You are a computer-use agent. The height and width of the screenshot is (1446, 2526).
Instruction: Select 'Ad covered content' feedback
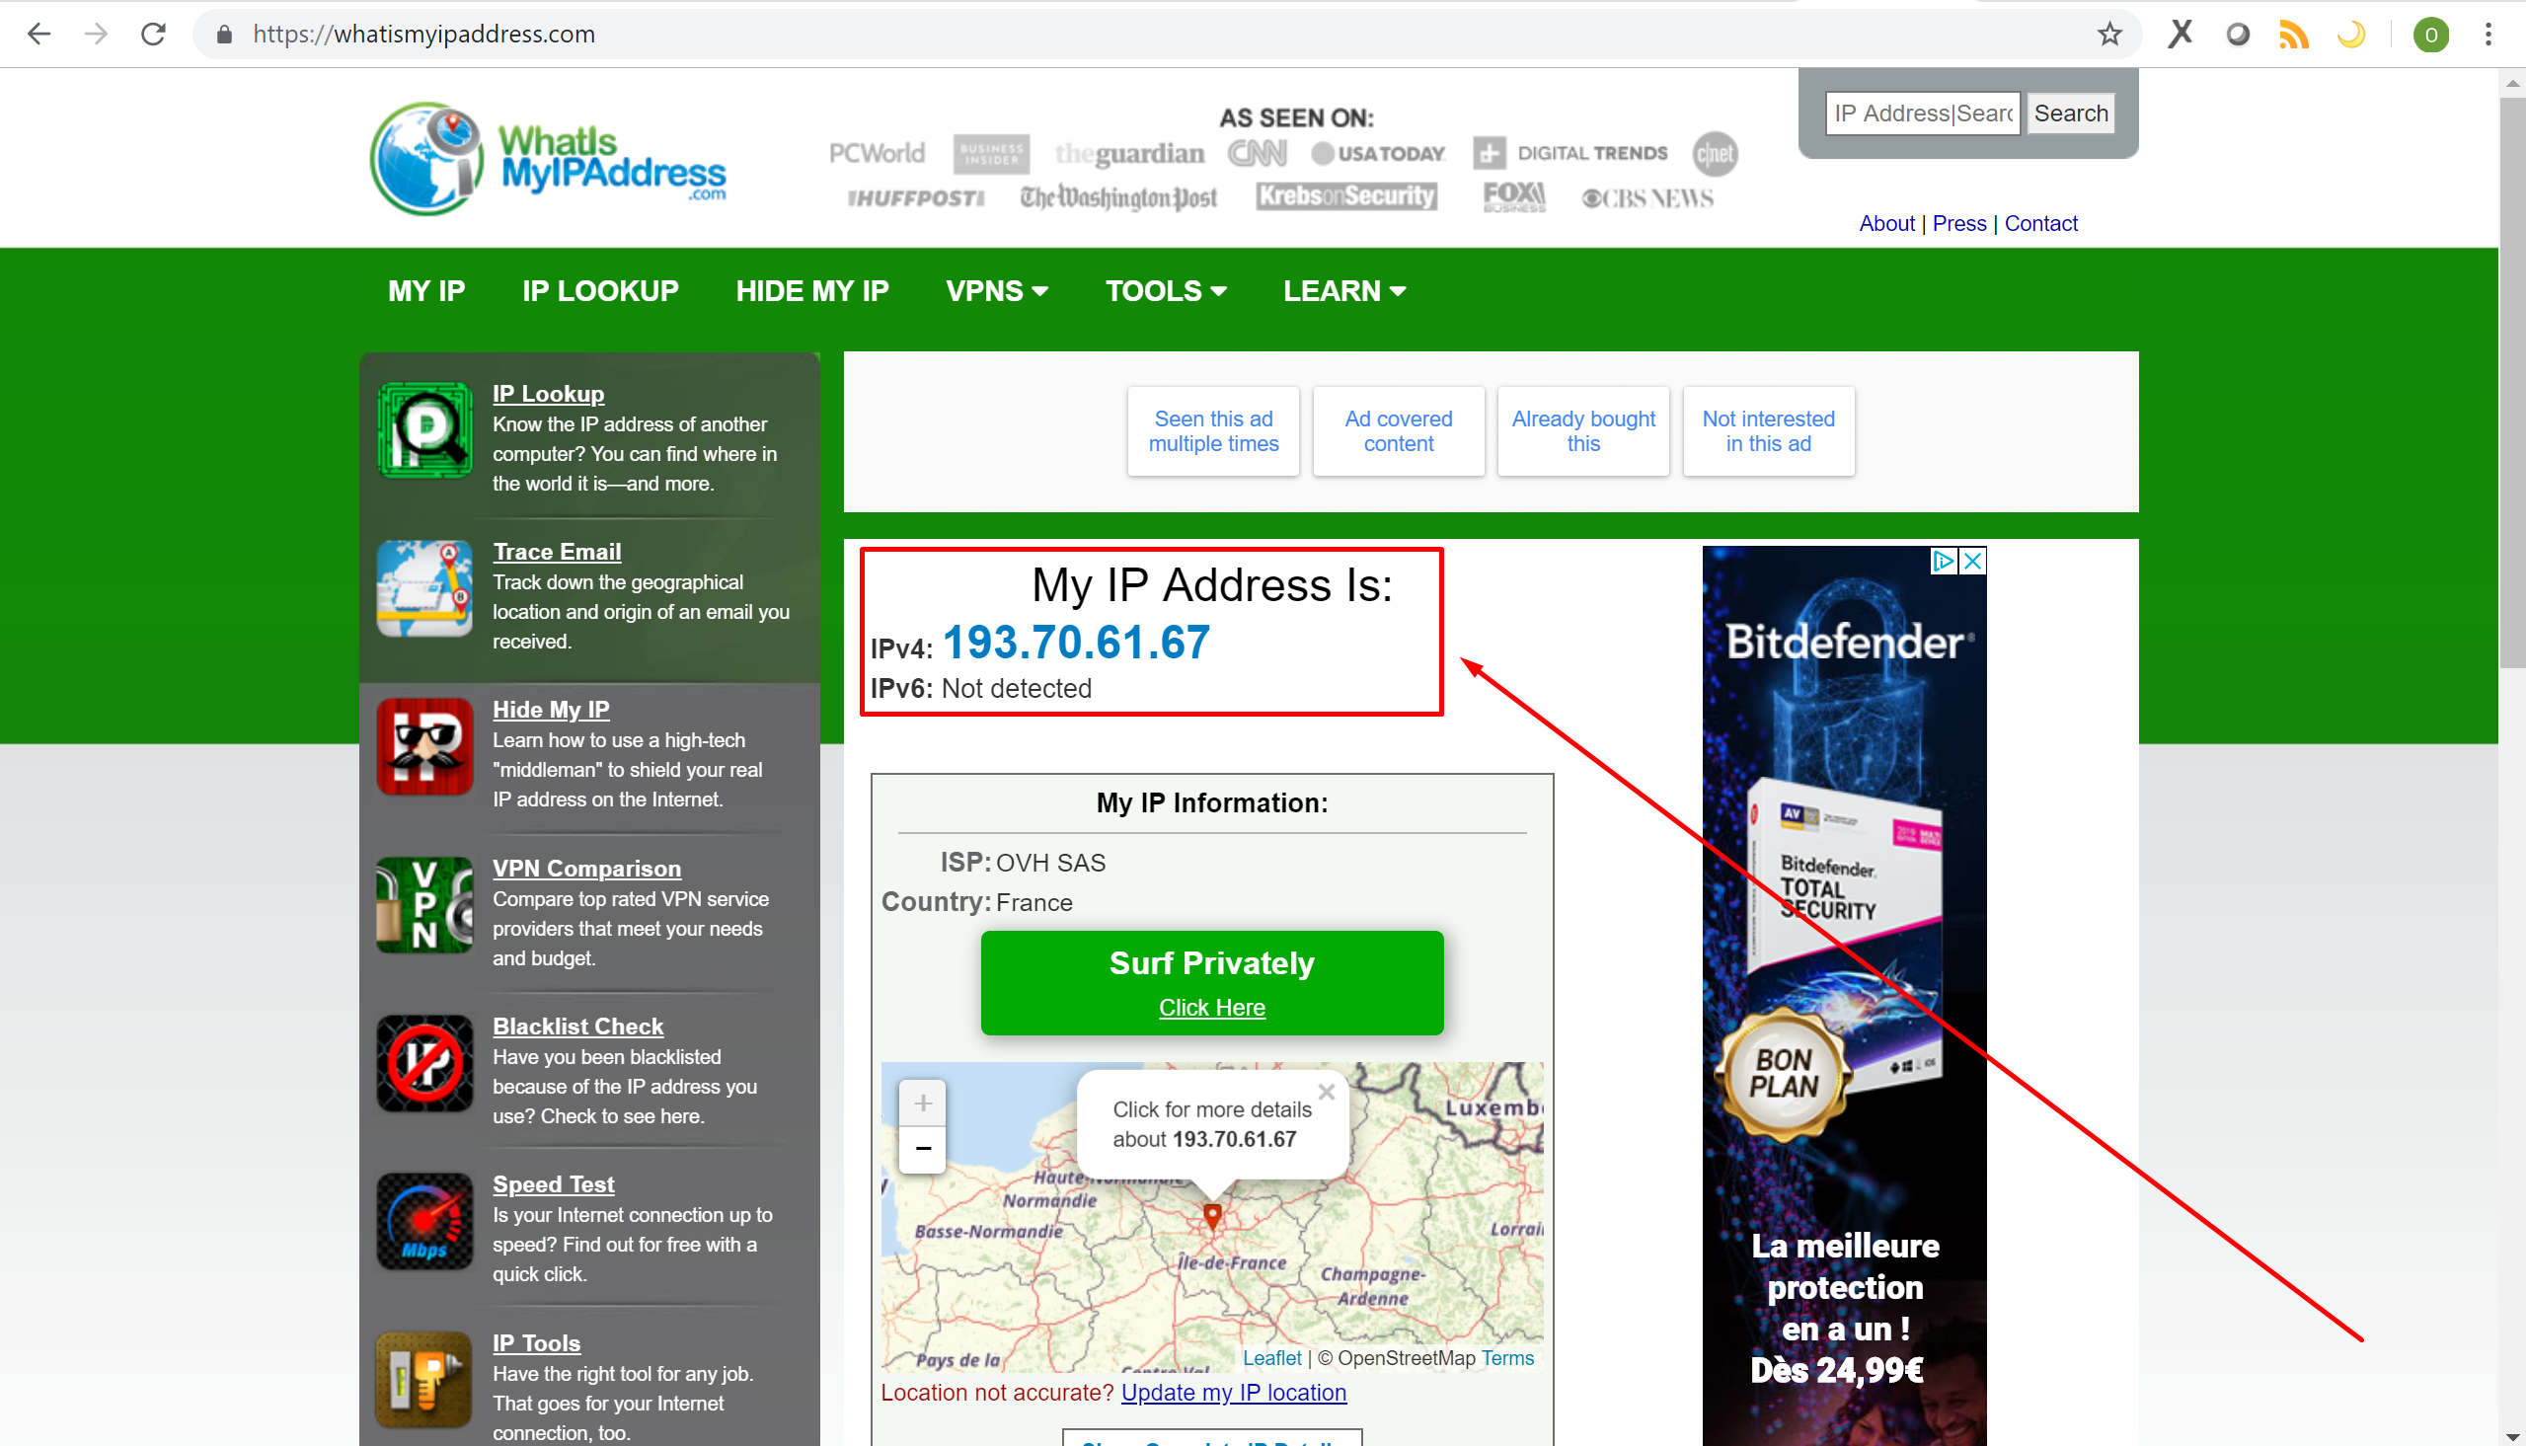1398,431
